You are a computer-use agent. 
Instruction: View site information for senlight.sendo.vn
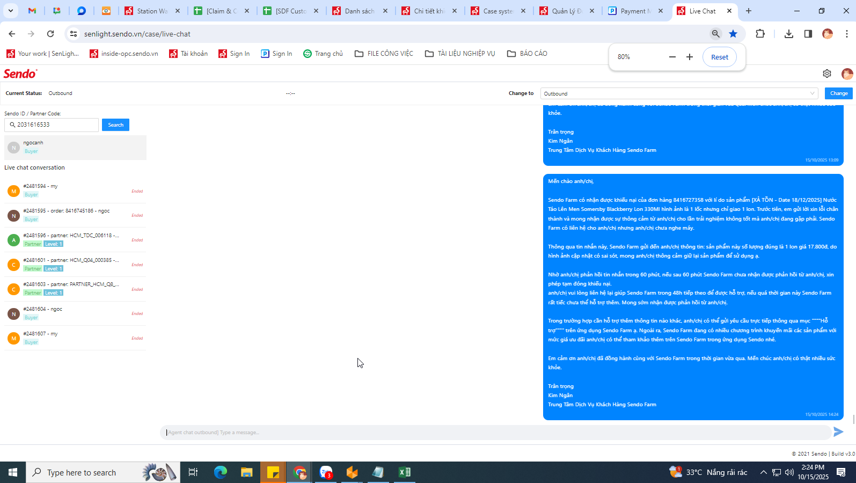[x=74, y=34]
